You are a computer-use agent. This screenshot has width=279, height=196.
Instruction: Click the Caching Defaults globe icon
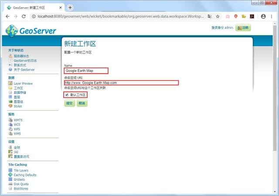pyautogui.click(x=10, y=175)
